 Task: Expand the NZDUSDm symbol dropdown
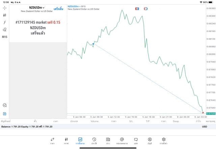[37, 8]
